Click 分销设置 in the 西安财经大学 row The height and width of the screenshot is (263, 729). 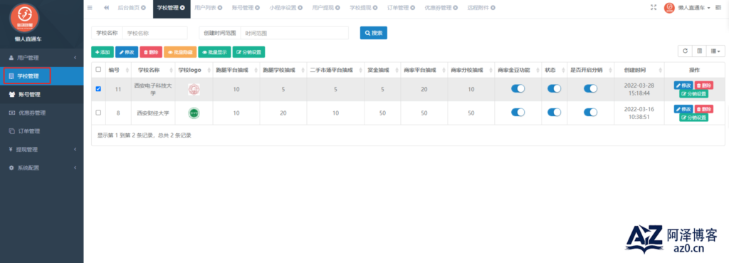click(x=693, y=118)
